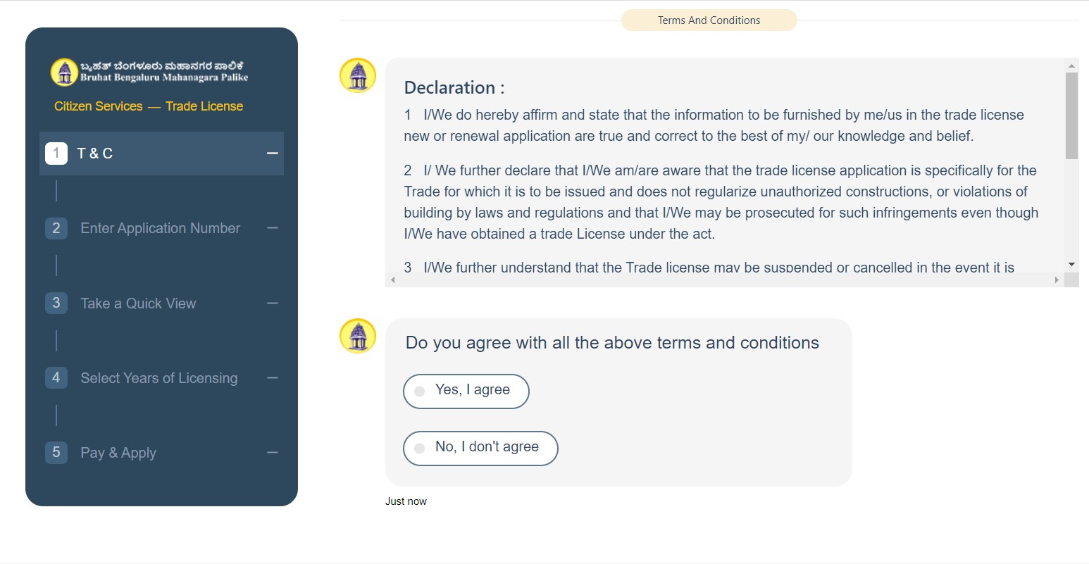Select the "Yes, I agree" radio option
Screen dimensions: 1089x564
420,391
